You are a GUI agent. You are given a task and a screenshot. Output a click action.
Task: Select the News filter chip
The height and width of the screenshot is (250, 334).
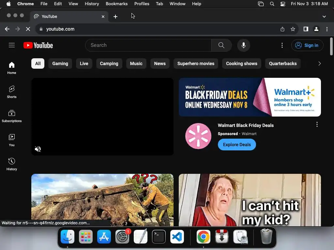pyautogui.click(x=160, y=63)
